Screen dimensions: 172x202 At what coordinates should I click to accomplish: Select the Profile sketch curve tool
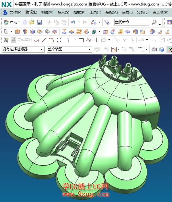click(x=37, y=40)
